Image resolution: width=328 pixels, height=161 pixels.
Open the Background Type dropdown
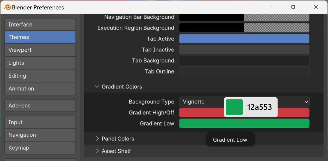point(244,102)
